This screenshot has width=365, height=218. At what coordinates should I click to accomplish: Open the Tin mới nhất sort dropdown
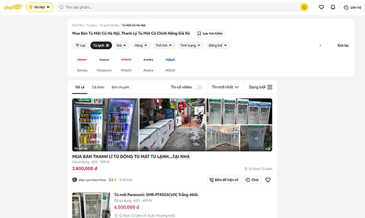point(225,87)
